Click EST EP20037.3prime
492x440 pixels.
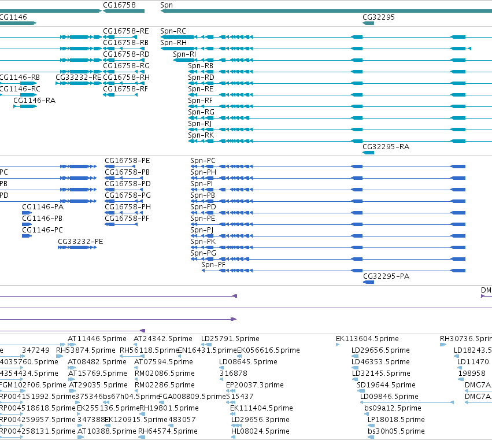click(x=254, y=385)
